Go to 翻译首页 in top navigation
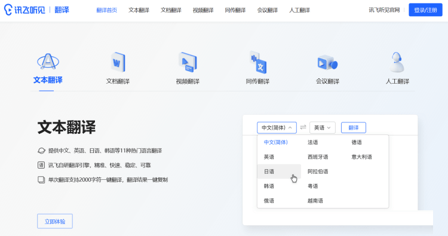The height and width of the screenshot is (236, 448). tap(106, 10)
